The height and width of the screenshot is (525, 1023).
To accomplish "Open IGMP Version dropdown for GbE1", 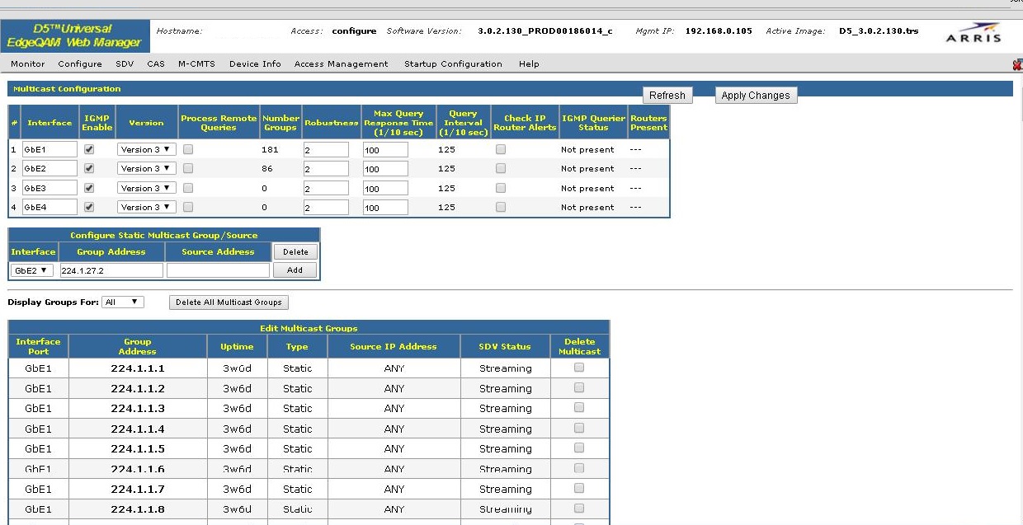I will (x=147, y=149).
